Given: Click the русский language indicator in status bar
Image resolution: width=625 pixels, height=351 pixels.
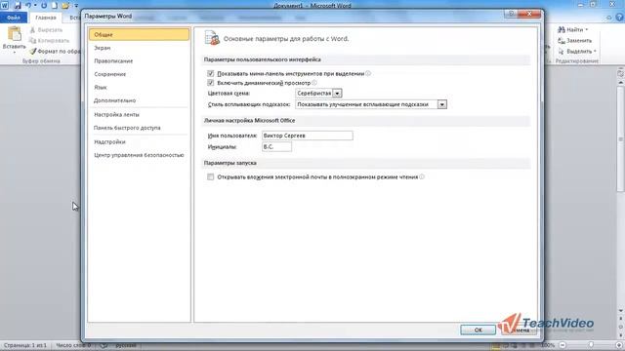Looking at the screenshot, I should (x=126, y=345).
